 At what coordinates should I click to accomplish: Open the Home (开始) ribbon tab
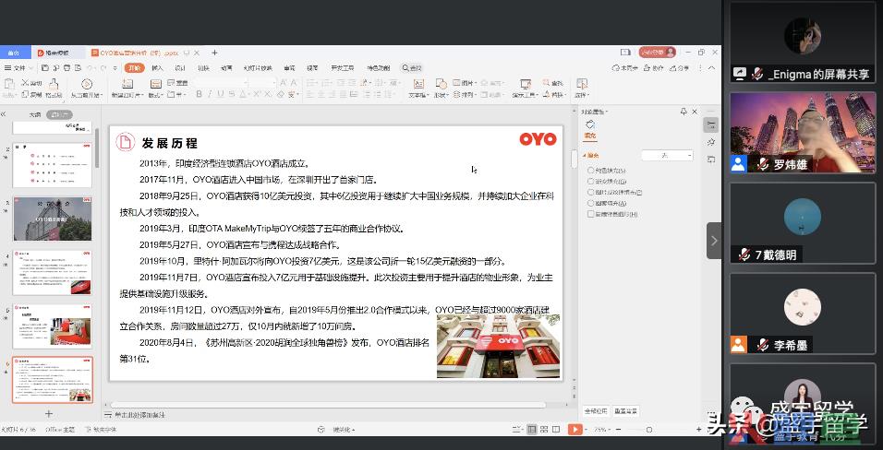133,68
